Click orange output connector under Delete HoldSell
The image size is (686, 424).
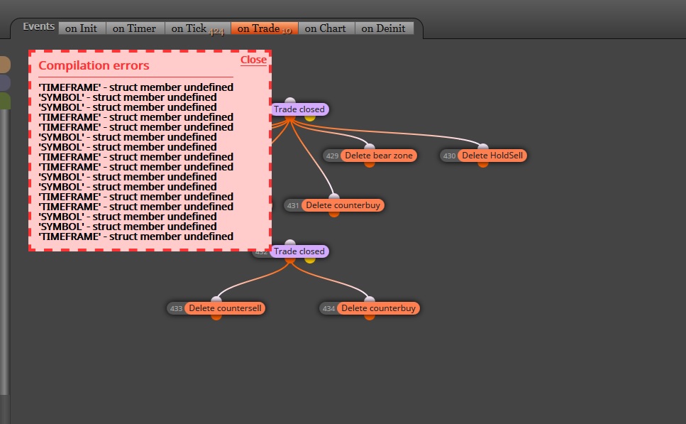[483, 164]
